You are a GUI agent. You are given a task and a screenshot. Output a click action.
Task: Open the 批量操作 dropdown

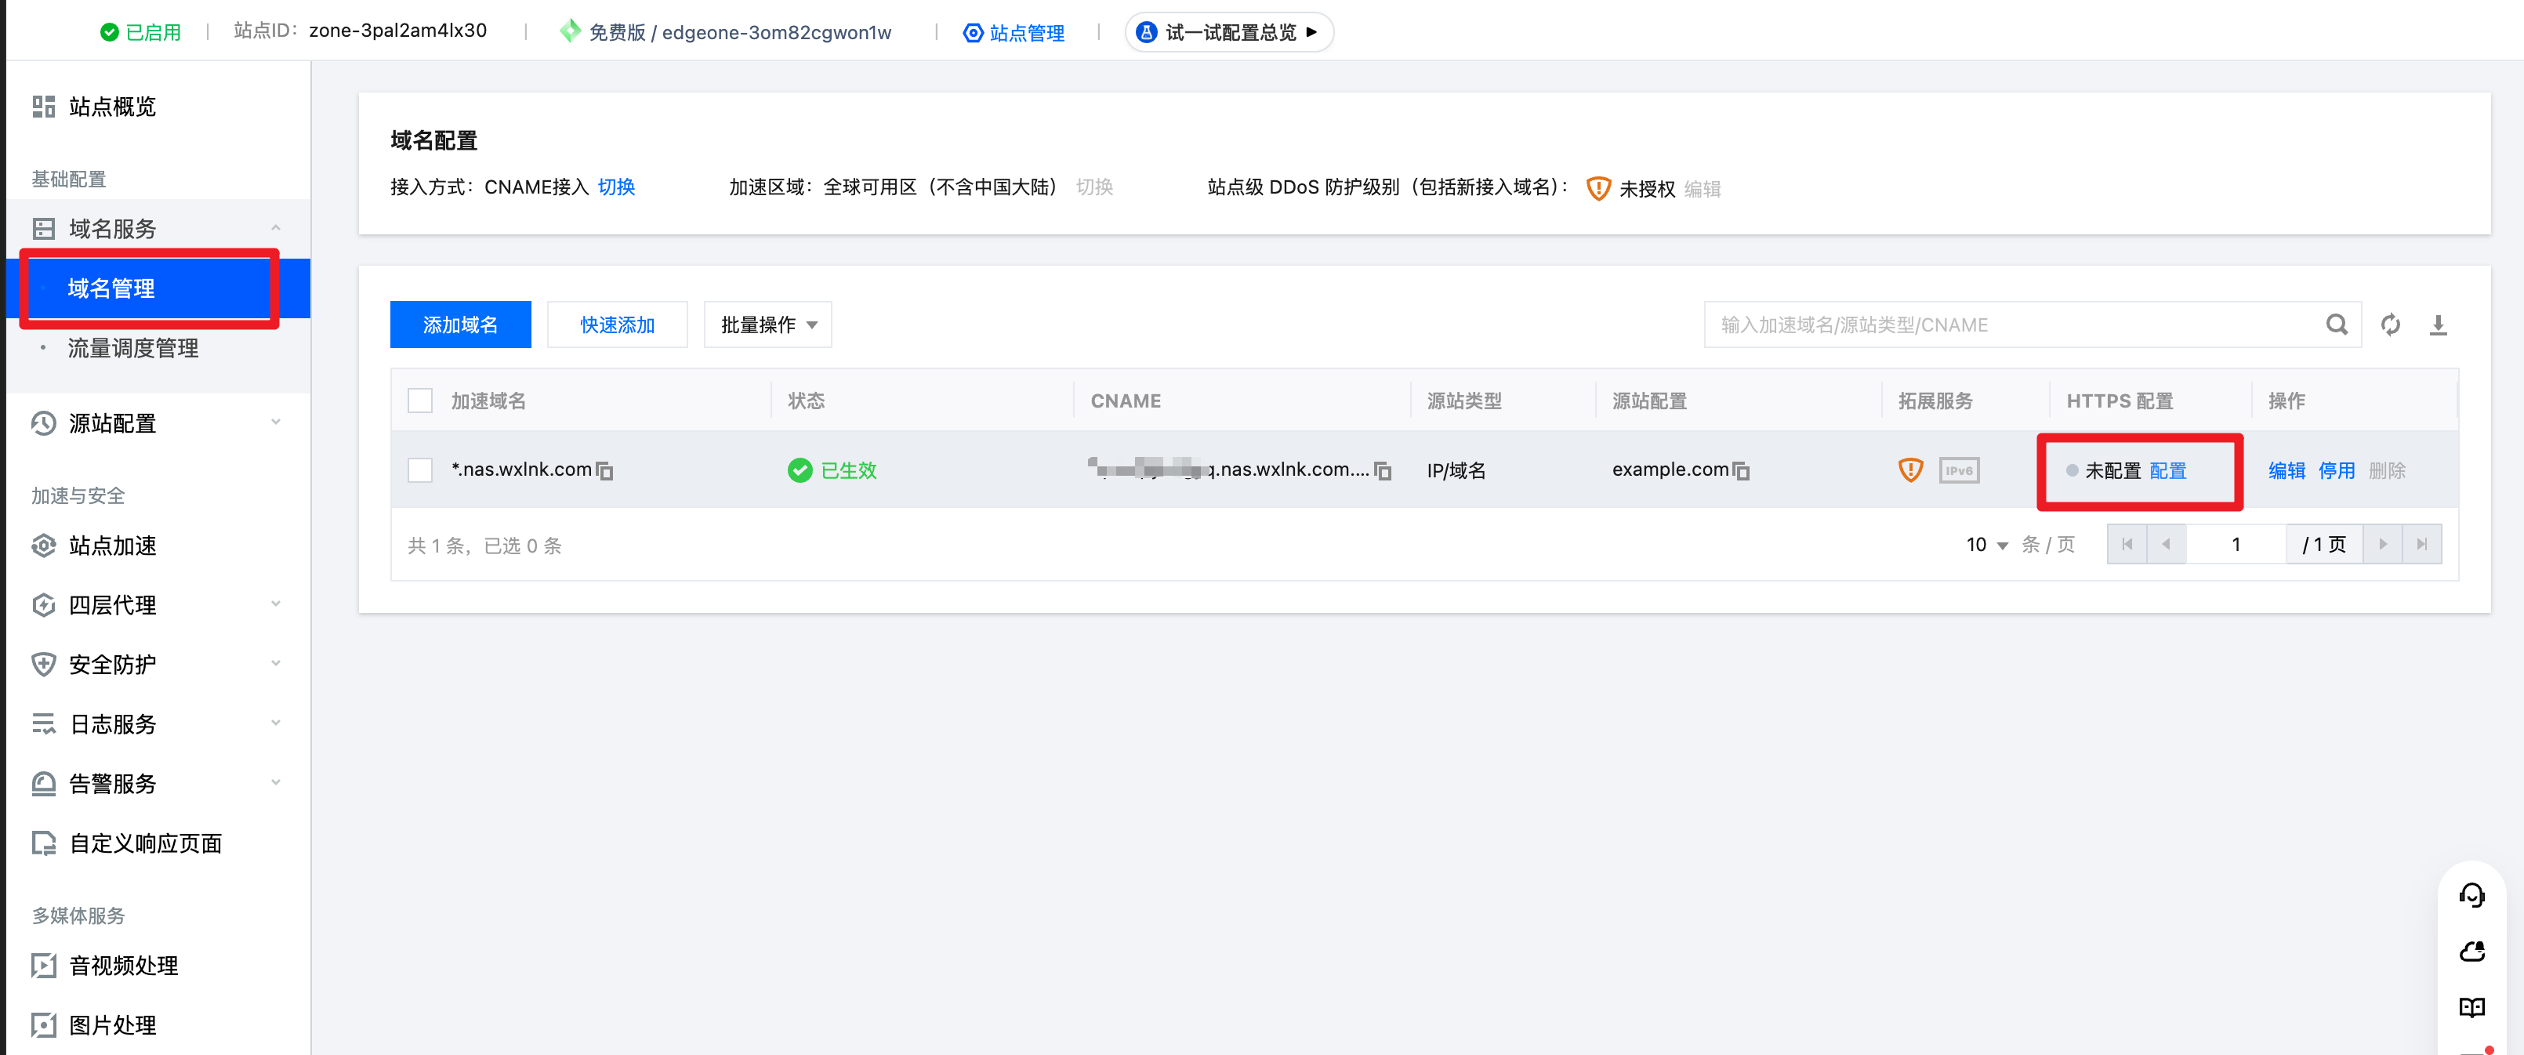point(767,324)
